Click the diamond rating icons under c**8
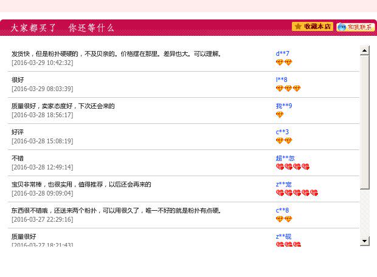The height and width of the screenshot is (277, 377). click(x=284, y=219)
